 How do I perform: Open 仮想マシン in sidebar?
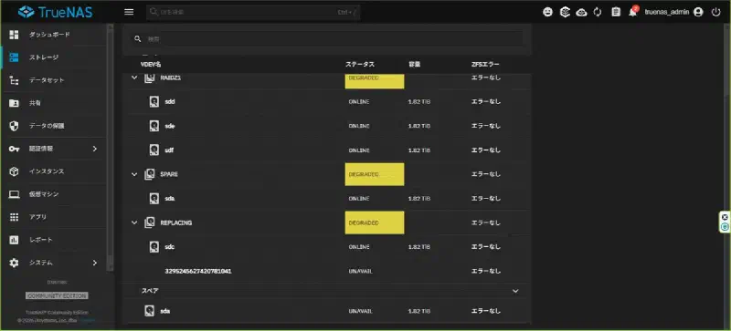coord(54,194)
